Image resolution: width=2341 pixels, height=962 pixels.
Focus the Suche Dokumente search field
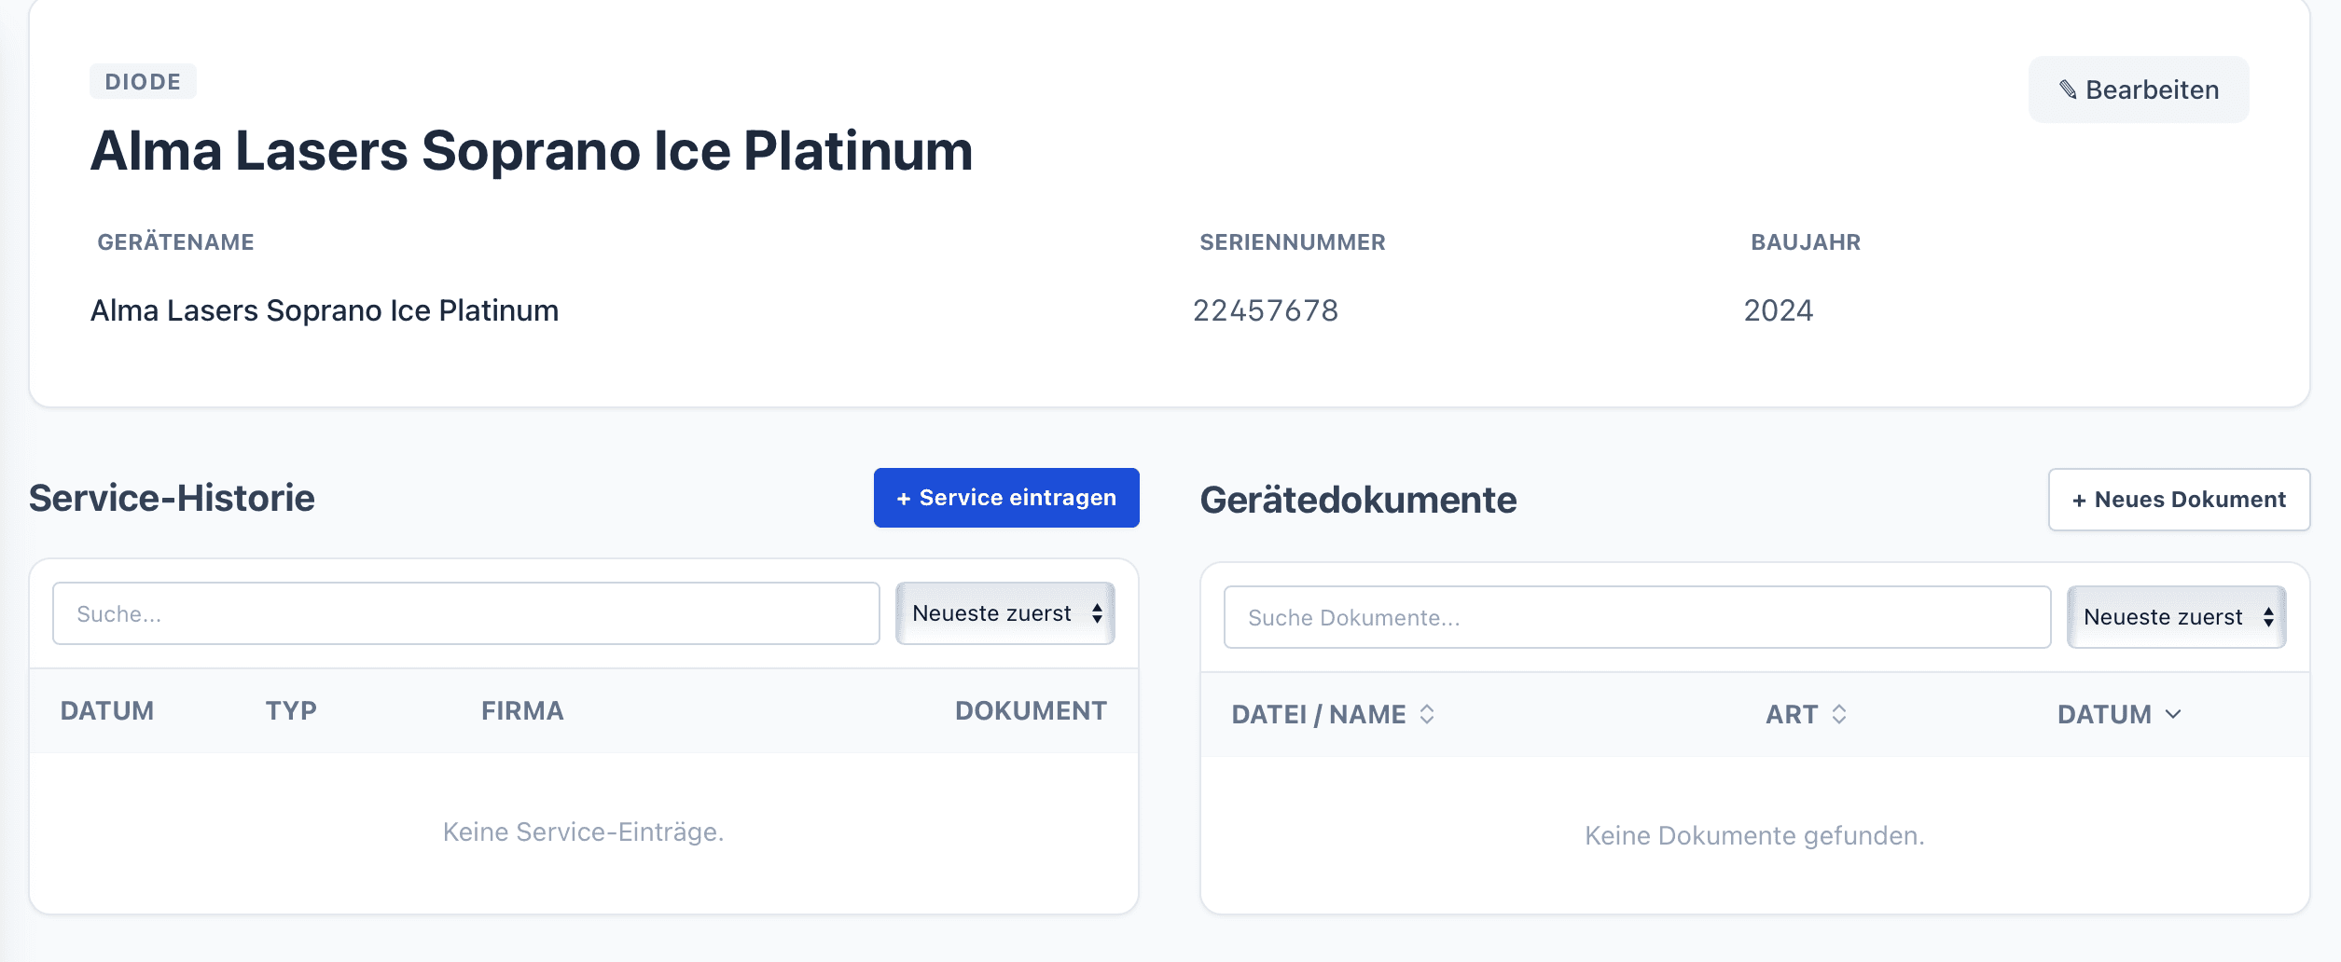point(1637,617)
